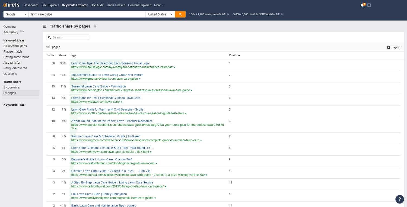Open the Bob Vila Ultimate Lawn Care Guide title

point(111,171)
